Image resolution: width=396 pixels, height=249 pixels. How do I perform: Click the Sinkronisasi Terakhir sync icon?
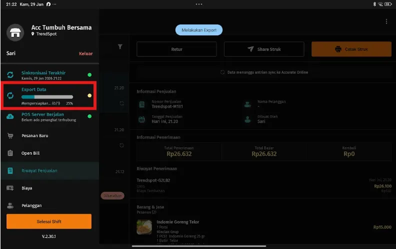[10, 75]
